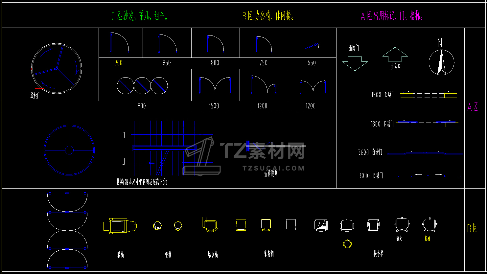Select the north compass symbol
This screenshot has height=274, width=487.
point(441,62)
